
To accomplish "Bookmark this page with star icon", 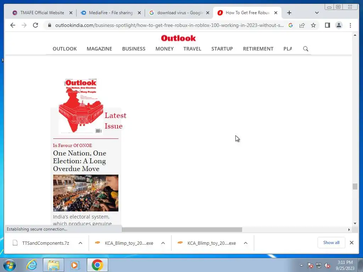I will click(x=313, y=25).
